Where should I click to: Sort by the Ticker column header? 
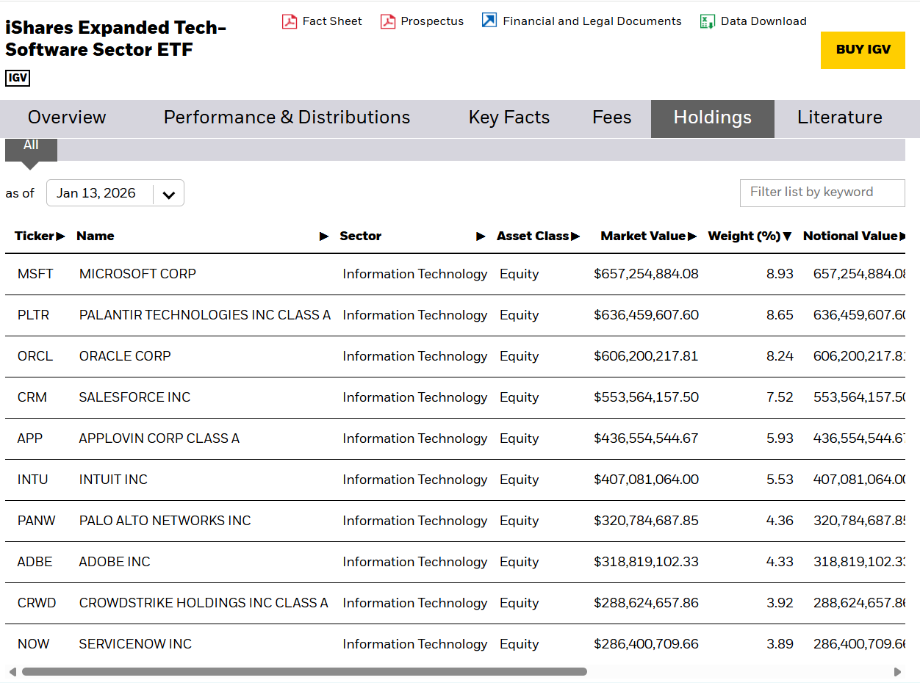tap(40, 236)
